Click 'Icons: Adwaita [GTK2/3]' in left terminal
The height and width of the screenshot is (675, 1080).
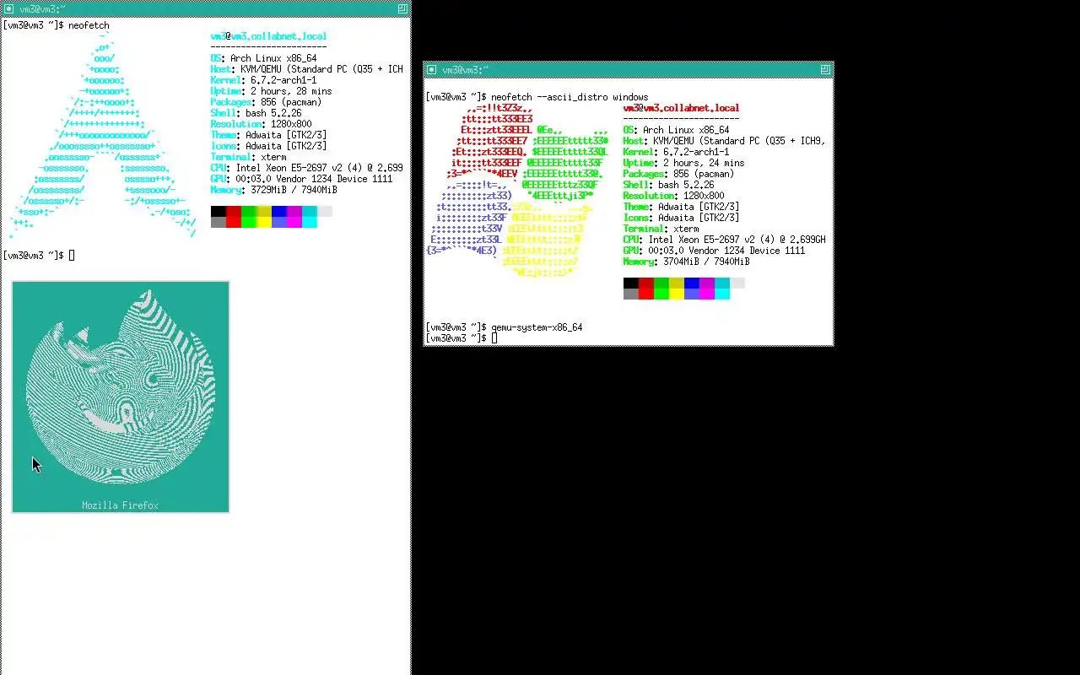click(x=269, y=146)
